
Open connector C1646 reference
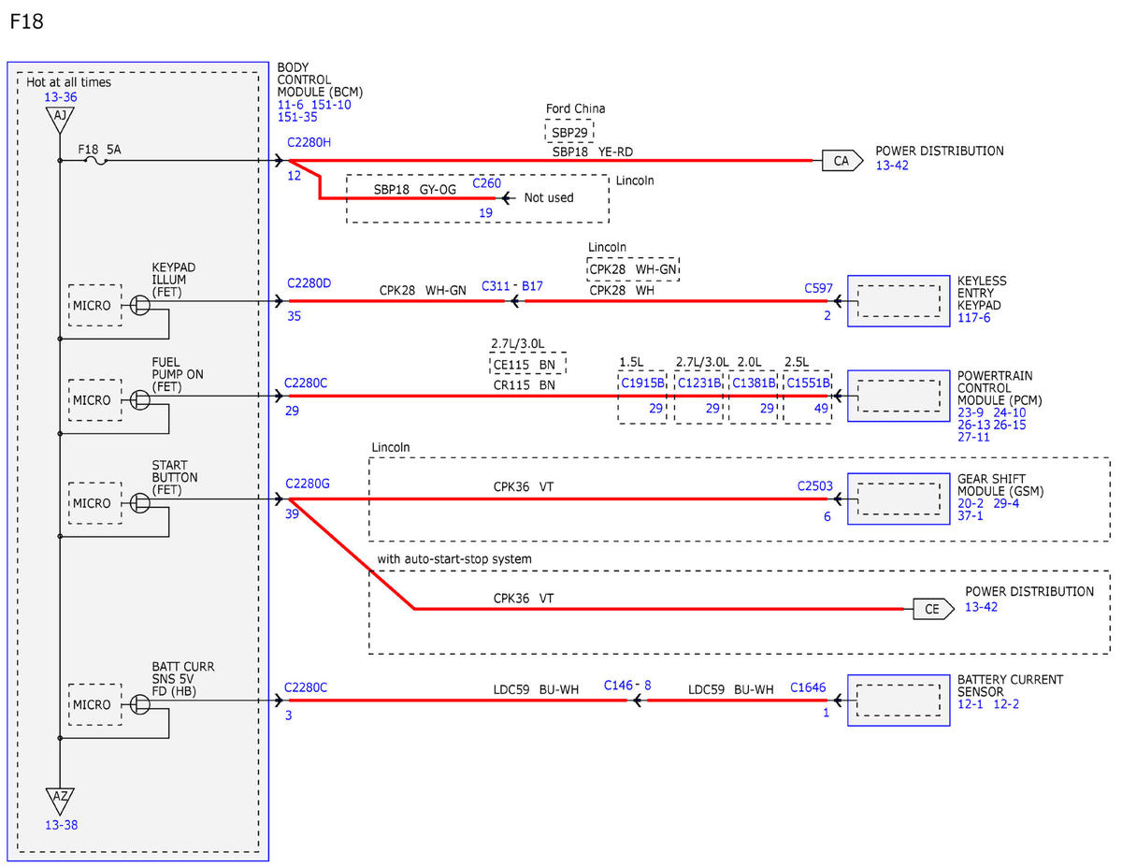click(x=808, y=688)
